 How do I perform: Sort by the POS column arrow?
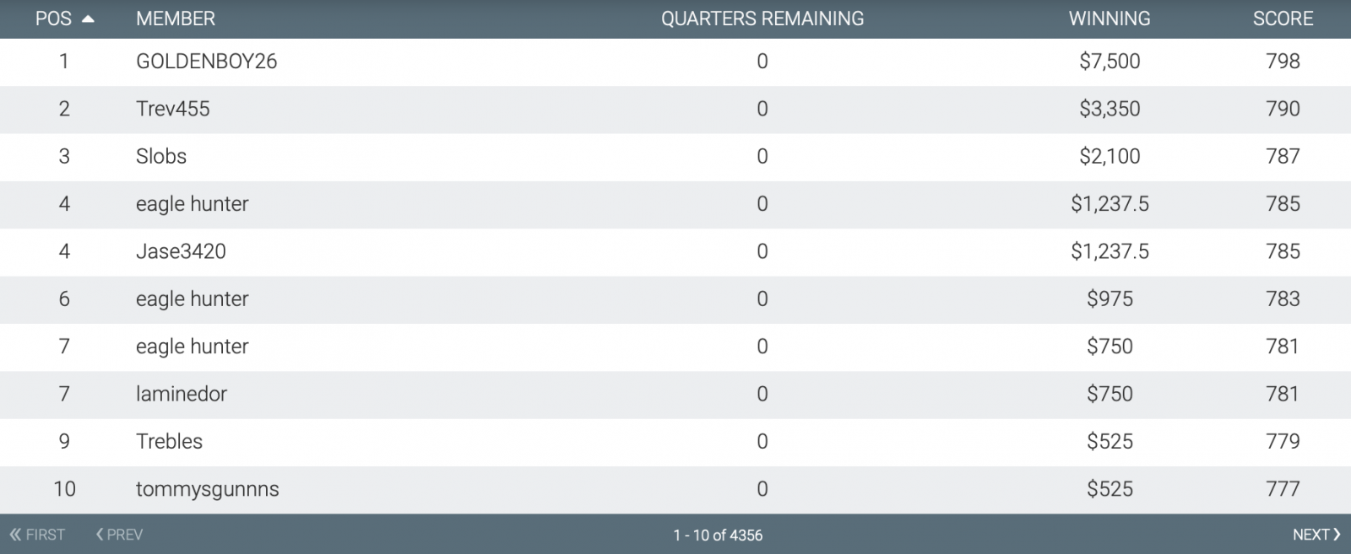pyautogui.click(x=88, y=19)
